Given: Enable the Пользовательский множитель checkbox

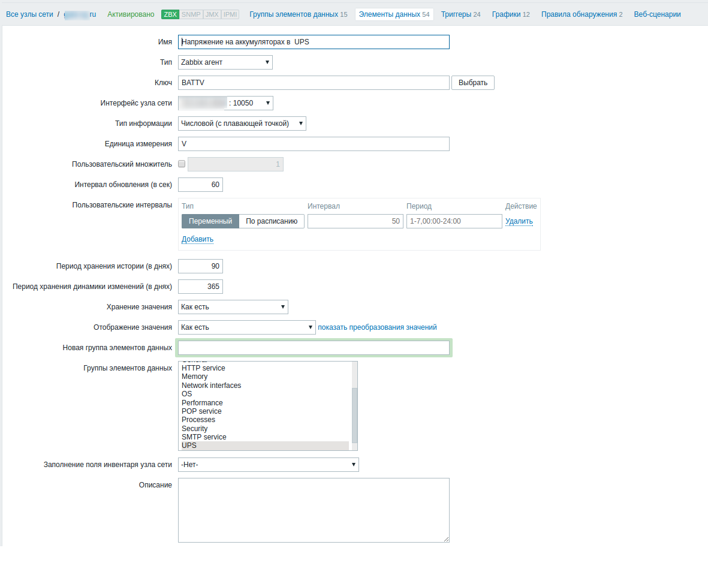Looking at the screenshot, I should click(182, 163).
